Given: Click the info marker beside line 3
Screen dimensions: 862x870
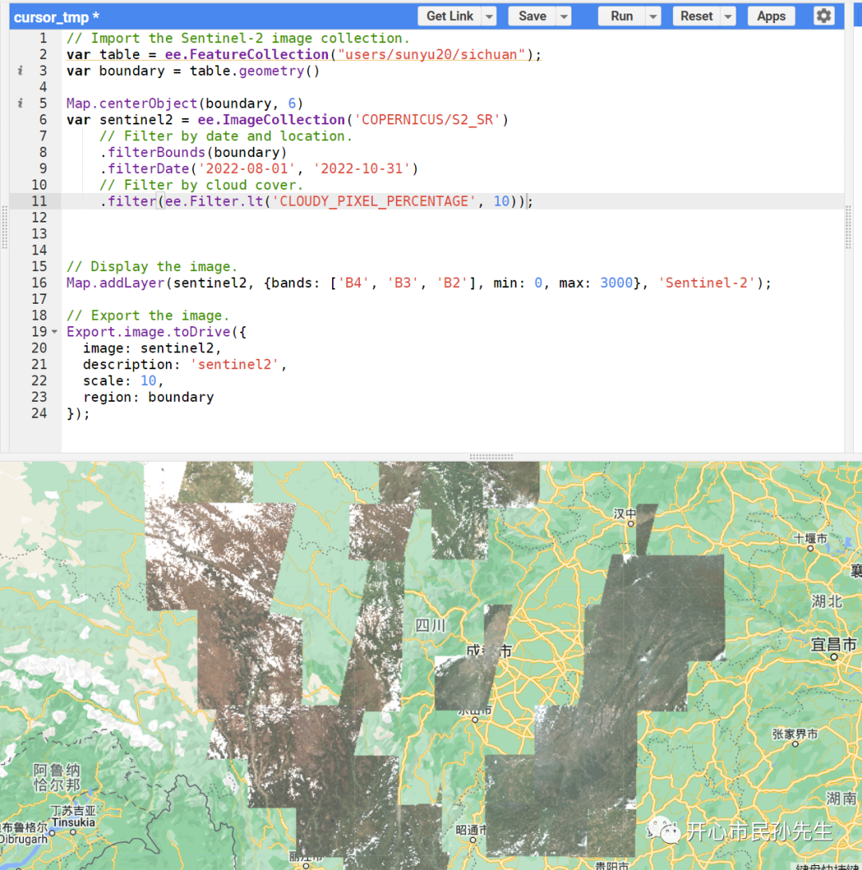Looking at the screenshot, I should (20, 70).
